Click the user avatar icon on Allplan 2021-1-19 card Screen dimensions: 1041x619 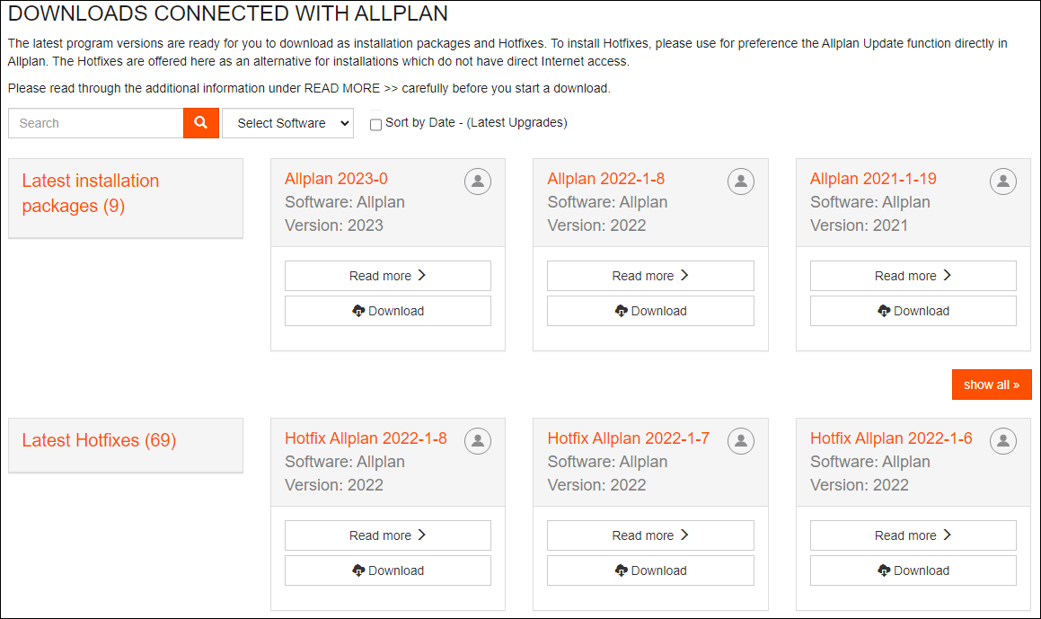pos(1003,181)
